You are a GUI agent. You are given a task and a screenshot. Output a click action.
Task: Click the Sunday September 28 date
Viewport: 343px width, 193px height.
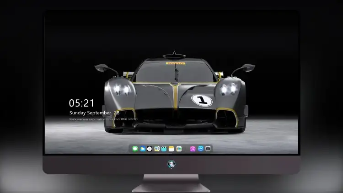pyautogui.click(x=94, y=113)
